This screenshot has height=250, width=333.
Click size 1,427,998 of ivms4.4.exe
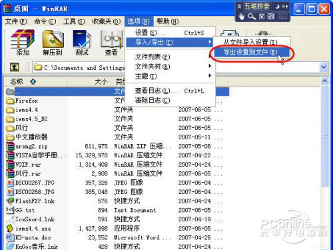[x=93, y=228]
